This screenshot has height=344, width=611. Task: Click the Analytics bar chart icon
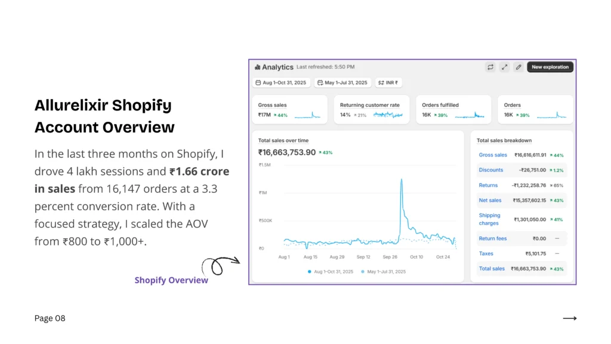[258, 67]
